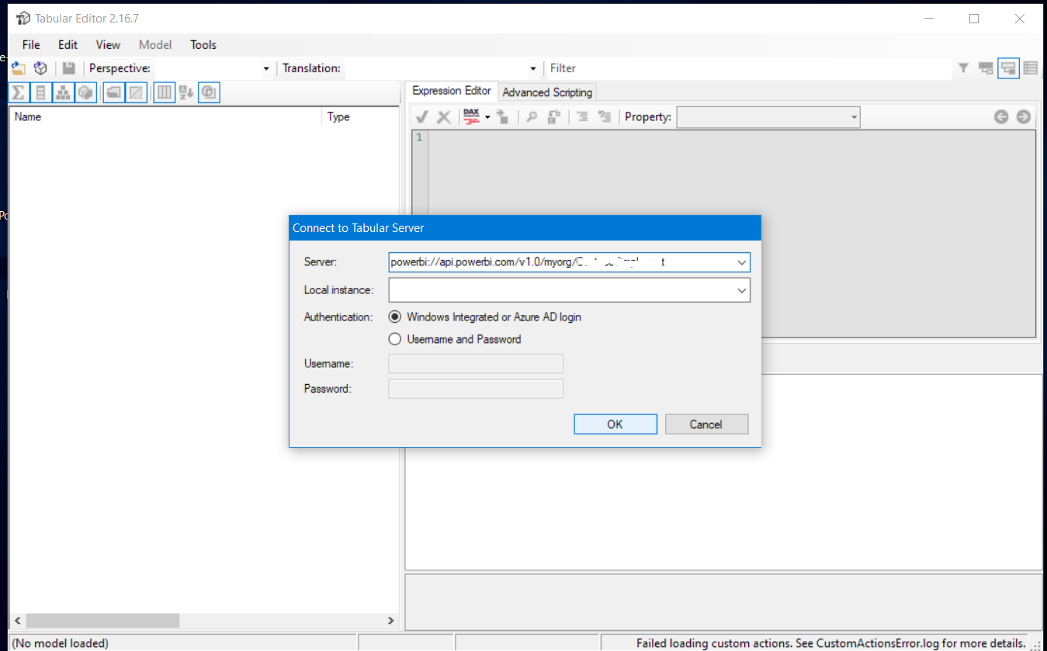Open the Translation dropdown
Image resolution: width=1047 pixels, height=651 pixels.
(x=532, y=68)
